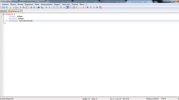Image resolution: width=179 pixels, height=100 pixels.
Task: Select the stylesheet.css tab
Action: pos(15,11)
